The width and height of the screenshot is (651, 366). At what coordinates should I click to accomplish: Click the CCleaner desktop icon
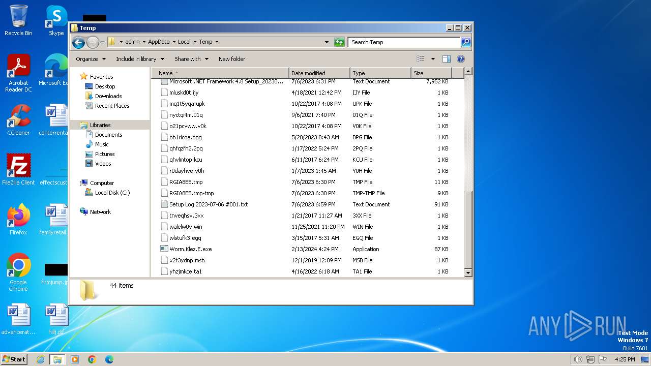(18, 120)
